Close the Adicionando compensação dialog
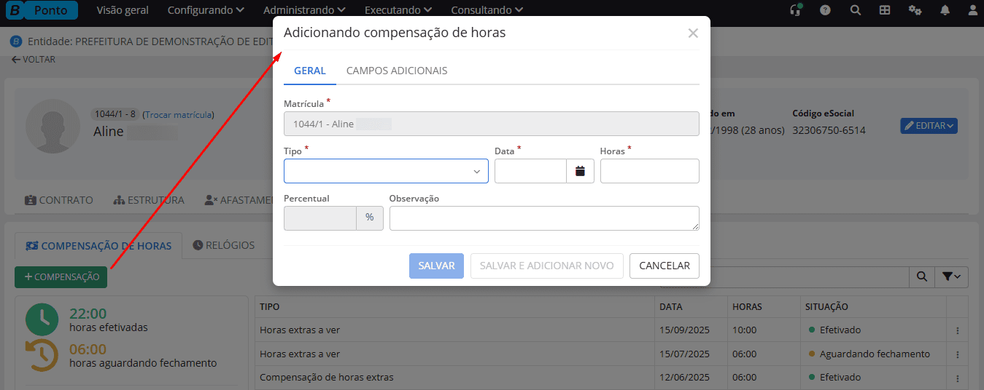Viewport: 984px width, 390px height. (693, 33)
